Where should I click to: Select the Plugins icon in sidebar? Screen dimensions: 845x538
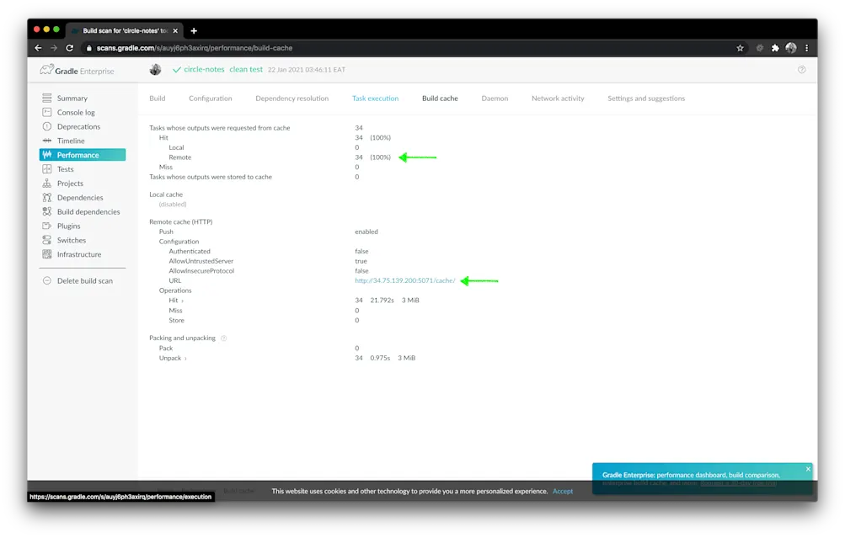coord(48,226)
